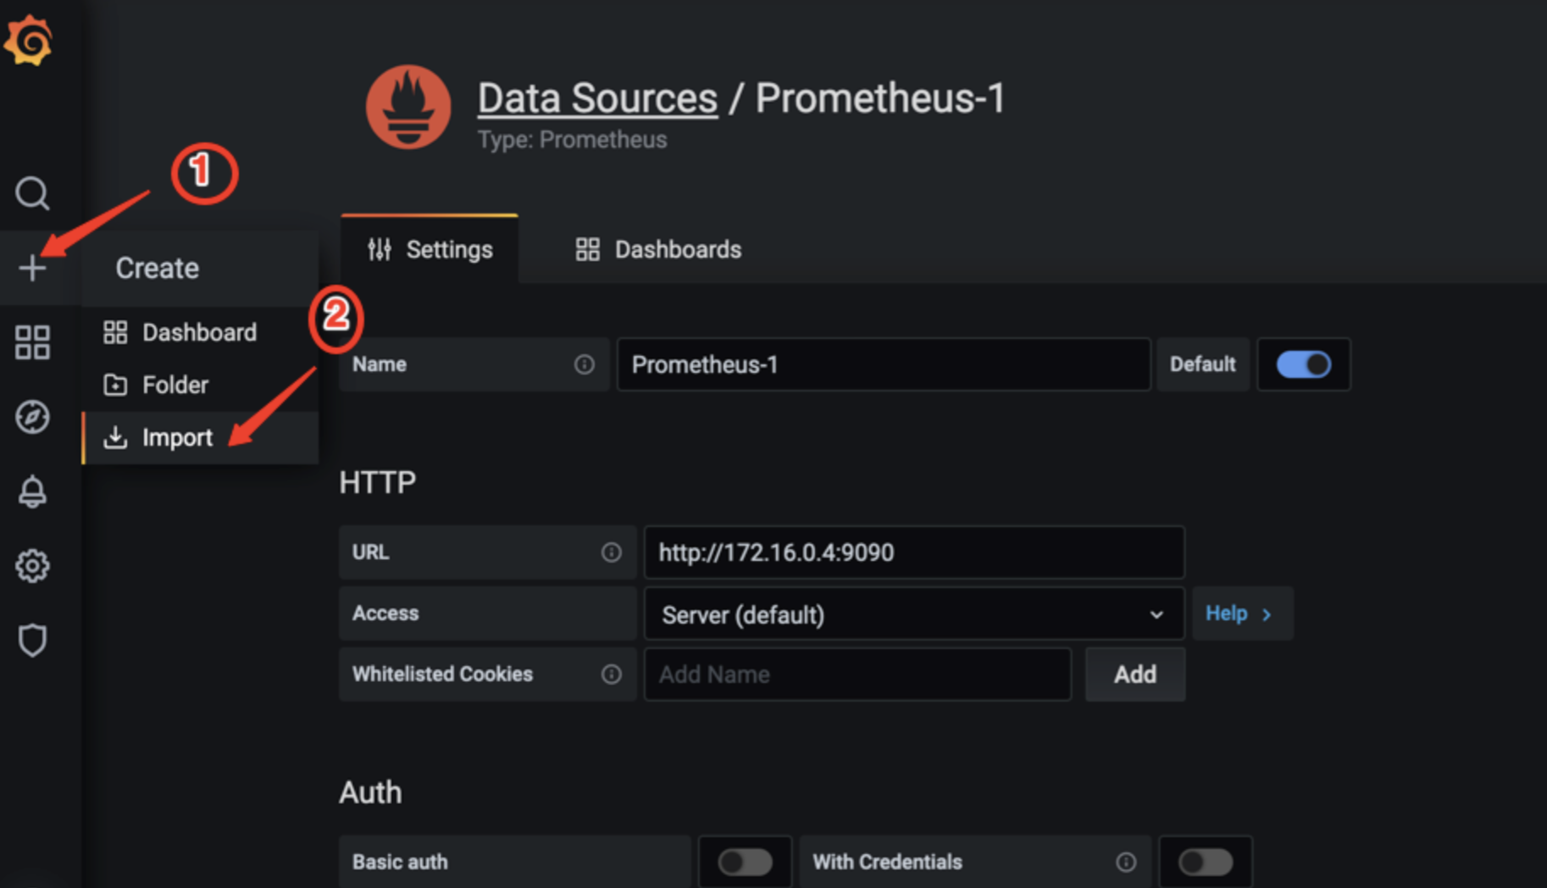This screenshot has height=888, width=1547.
Task: Toggle the Default data source switch
Action: [x=1303, y=364]
